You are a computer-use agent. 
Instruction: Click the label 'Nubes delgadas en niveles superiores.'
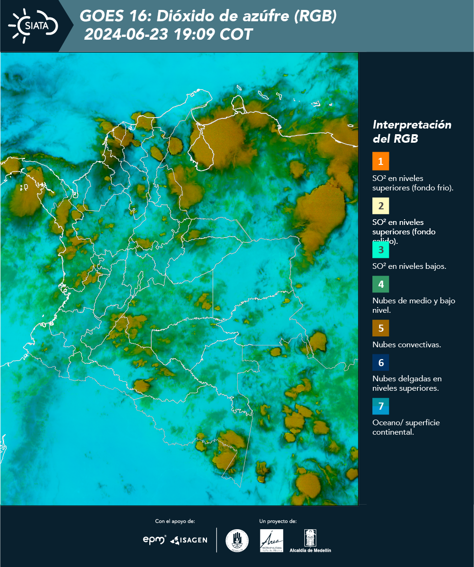click(407, 384)
